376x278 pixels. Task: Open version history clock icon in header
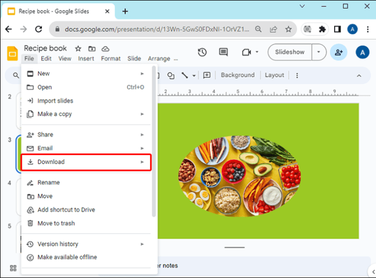pyautogui.click(x=202, y=52)
